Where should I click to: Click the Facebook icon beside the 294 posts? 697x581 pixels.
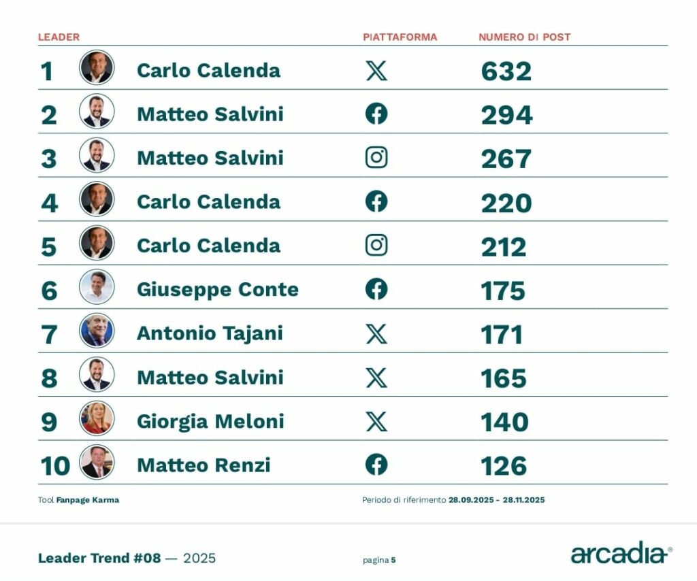pyautogui.click(x=376, y=114)
